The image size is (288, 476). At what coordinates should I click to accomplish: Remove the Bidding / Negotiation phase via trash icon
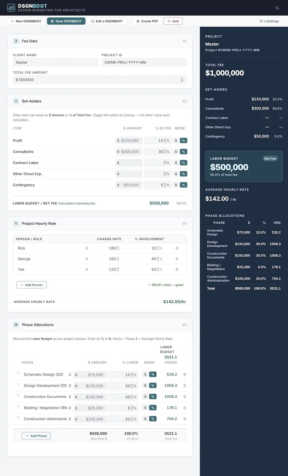(x=185, y=408)
